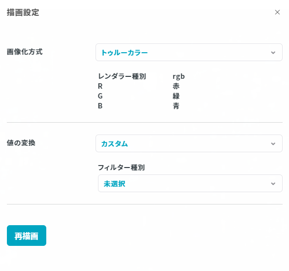Click the レンダラー種別 label text
Viewport: 289px width, 271px height.
pyautogui.click(x=122, y=76)
